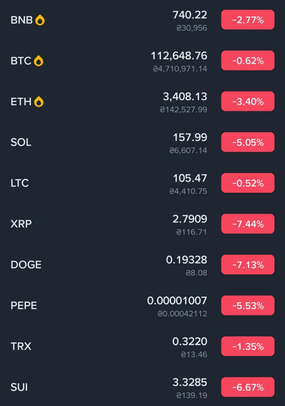
Task: Open the SOL market row
Action: (142, 142)
